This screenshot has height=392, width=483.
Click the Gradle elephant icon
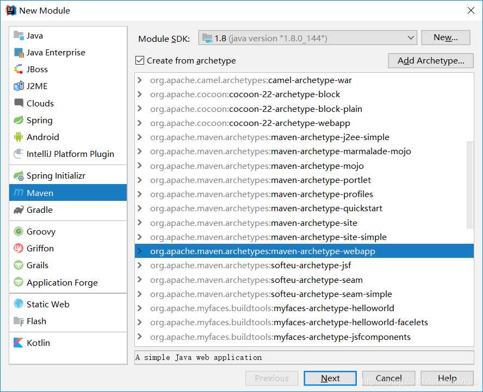(18, 210)
